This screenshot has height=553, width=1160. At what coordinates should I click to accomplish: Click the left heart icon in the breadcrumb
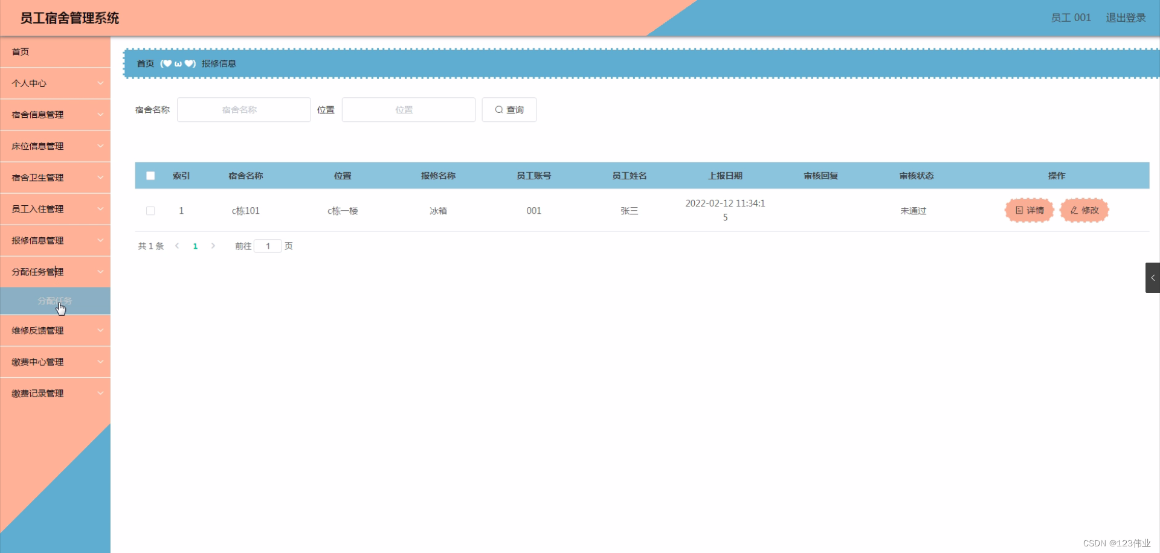(167, 63)
